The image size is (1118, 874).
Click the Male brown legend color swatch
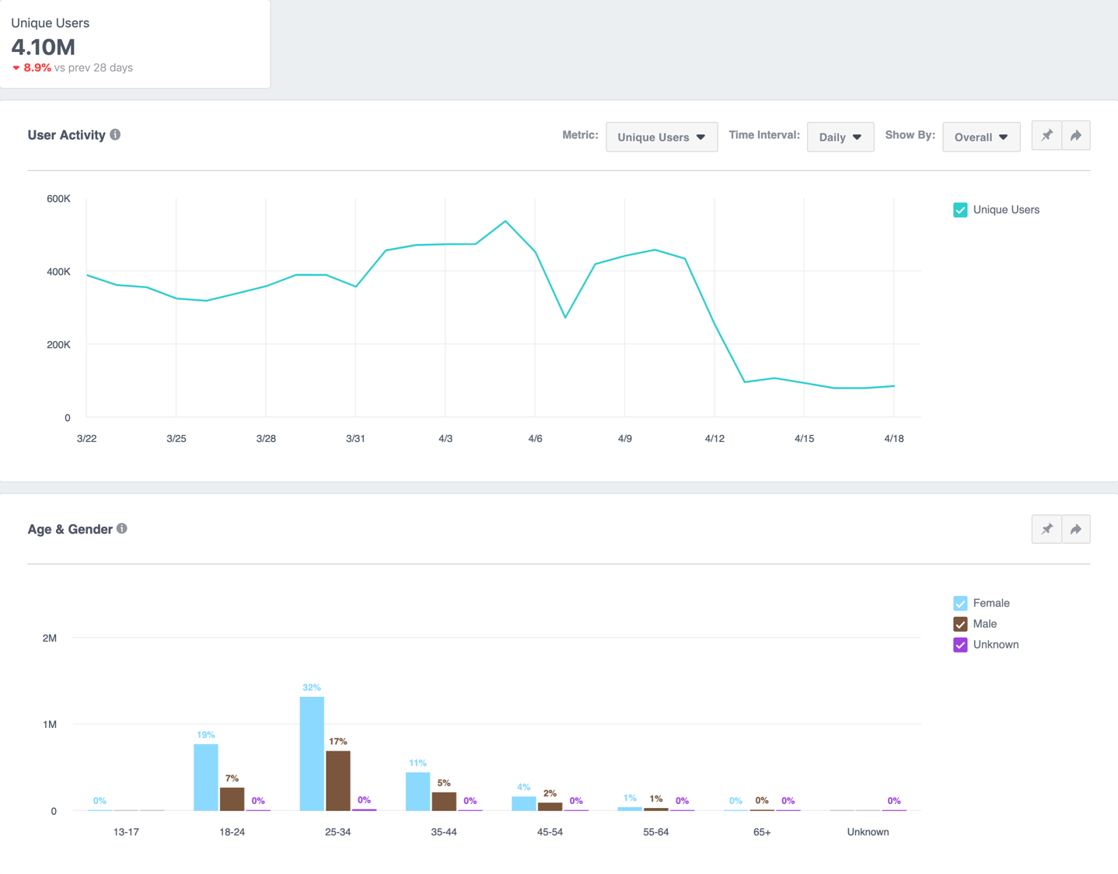coord(960,623)
